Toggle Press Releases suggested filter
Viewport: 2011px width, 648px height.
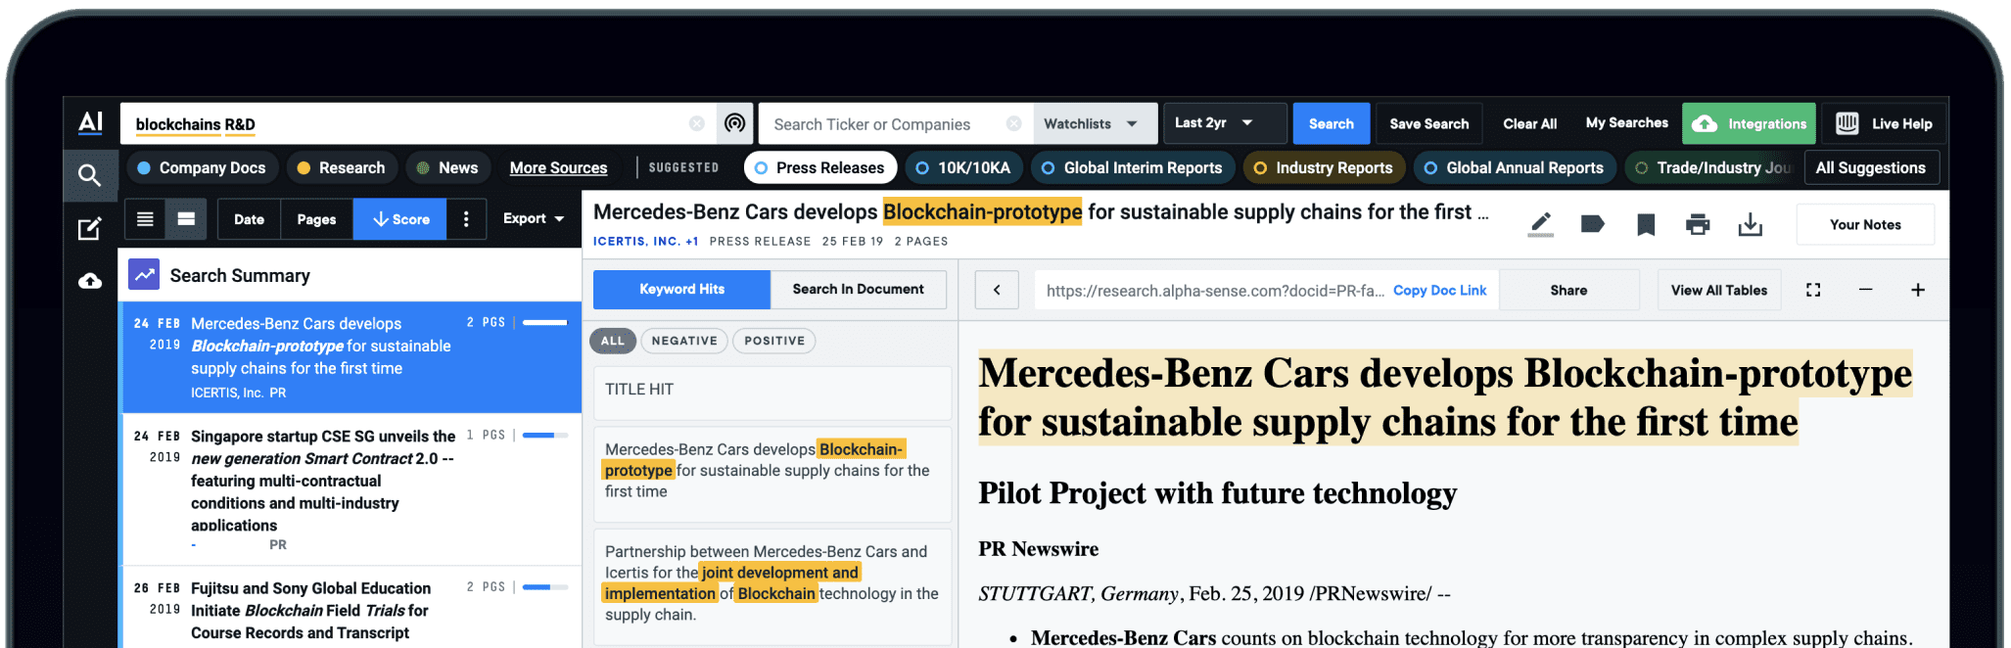tap(819, 167)
